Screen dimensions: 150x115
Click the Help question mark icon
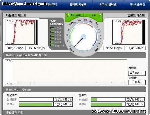[100, 15]
